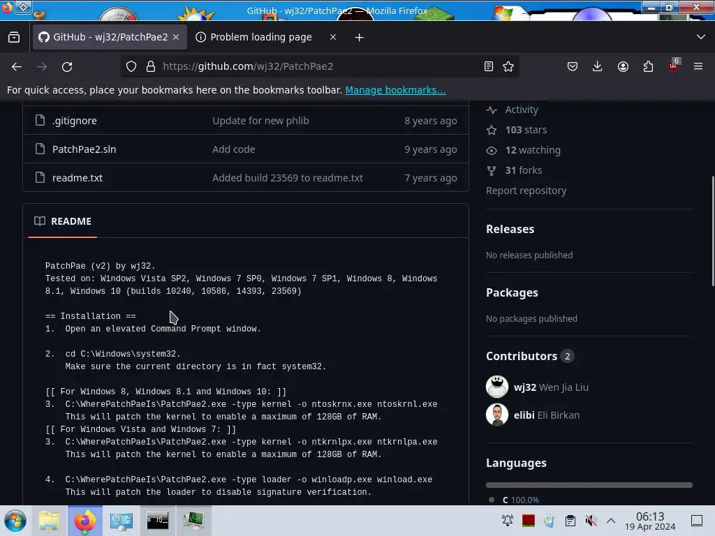This screenshot has height=536, width=715.
Task: Open the Releases section heading
Action: pos(510,229)
